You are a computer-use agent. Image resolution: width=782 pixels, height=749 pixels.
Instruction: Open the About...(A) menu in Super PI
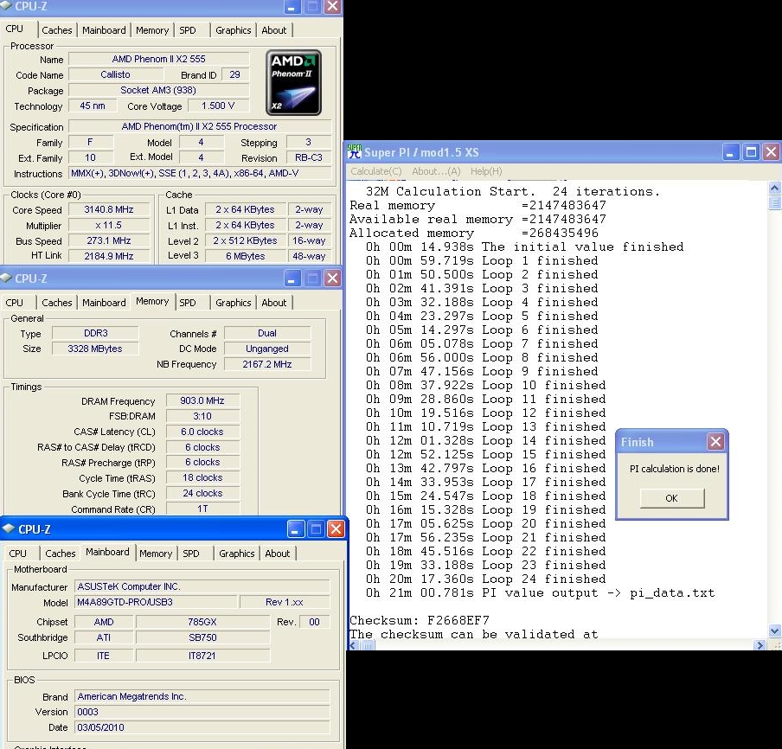click(x=436, y=171)
